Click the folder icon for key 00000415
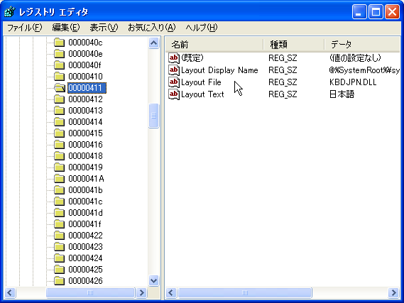The image size is (404, 303). click(x=59, y=133)
